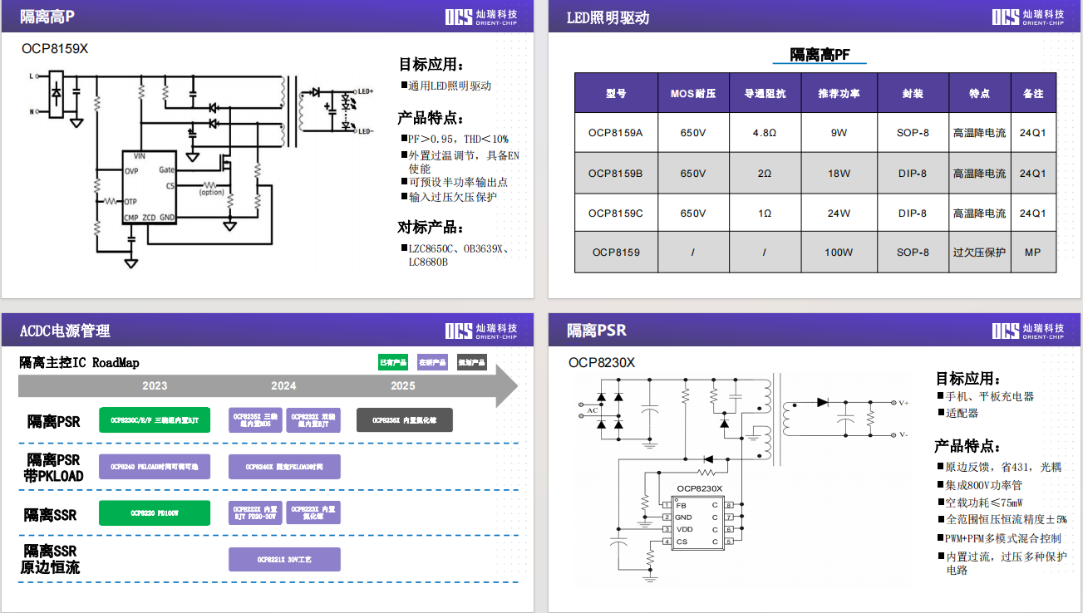The width and height of the screenshot is (1083, 613).
Task: Click the 隔离PSR slide title in the purple header
Action: [597, 331]
